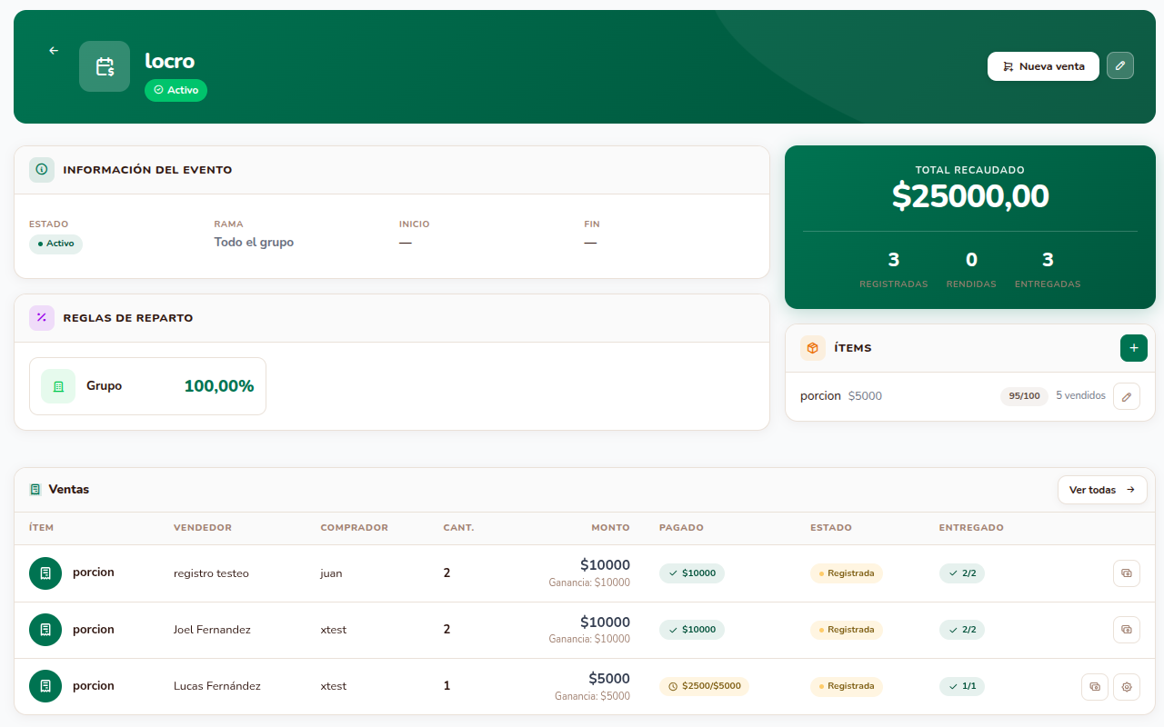Click the 2/2 delivered badge in juan's row
The width and height of the screenshot is (1164, 727).
[962, 573]
